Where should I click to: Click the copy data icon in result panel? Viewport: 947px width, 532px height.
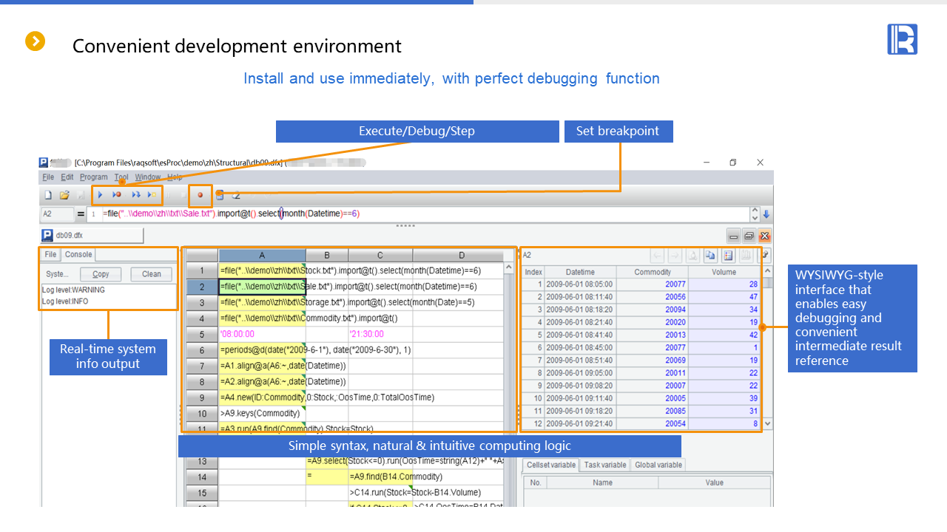point(710,256)
